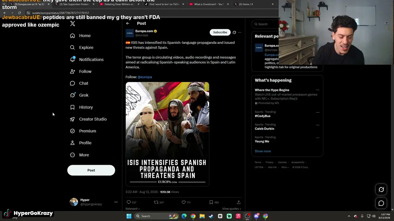Open View quotes link
Image resolution: width=394 pixels, height=221 pixels.
point(231,209)
